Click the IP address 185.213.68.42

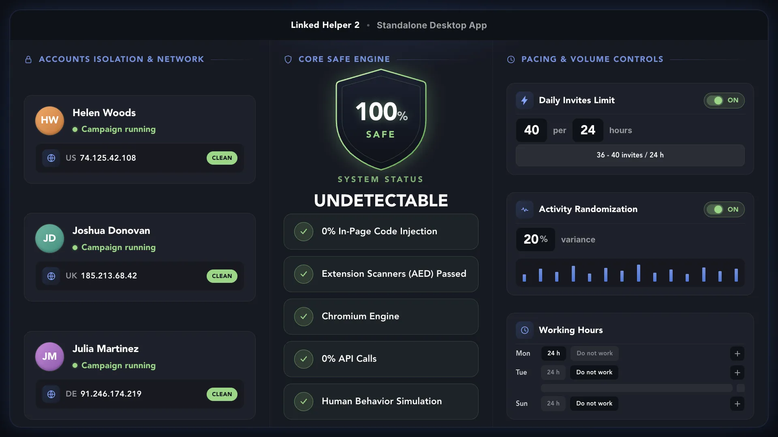point(109,276)
